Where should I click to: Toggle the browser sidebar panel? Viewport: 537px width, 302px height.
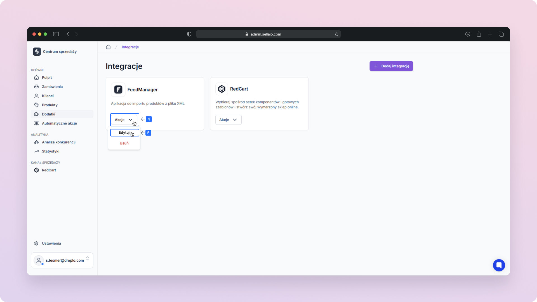(56, 34)
